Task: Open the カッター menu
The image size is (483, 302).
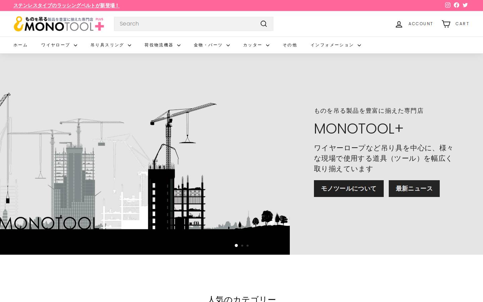Action: [253, 45]
